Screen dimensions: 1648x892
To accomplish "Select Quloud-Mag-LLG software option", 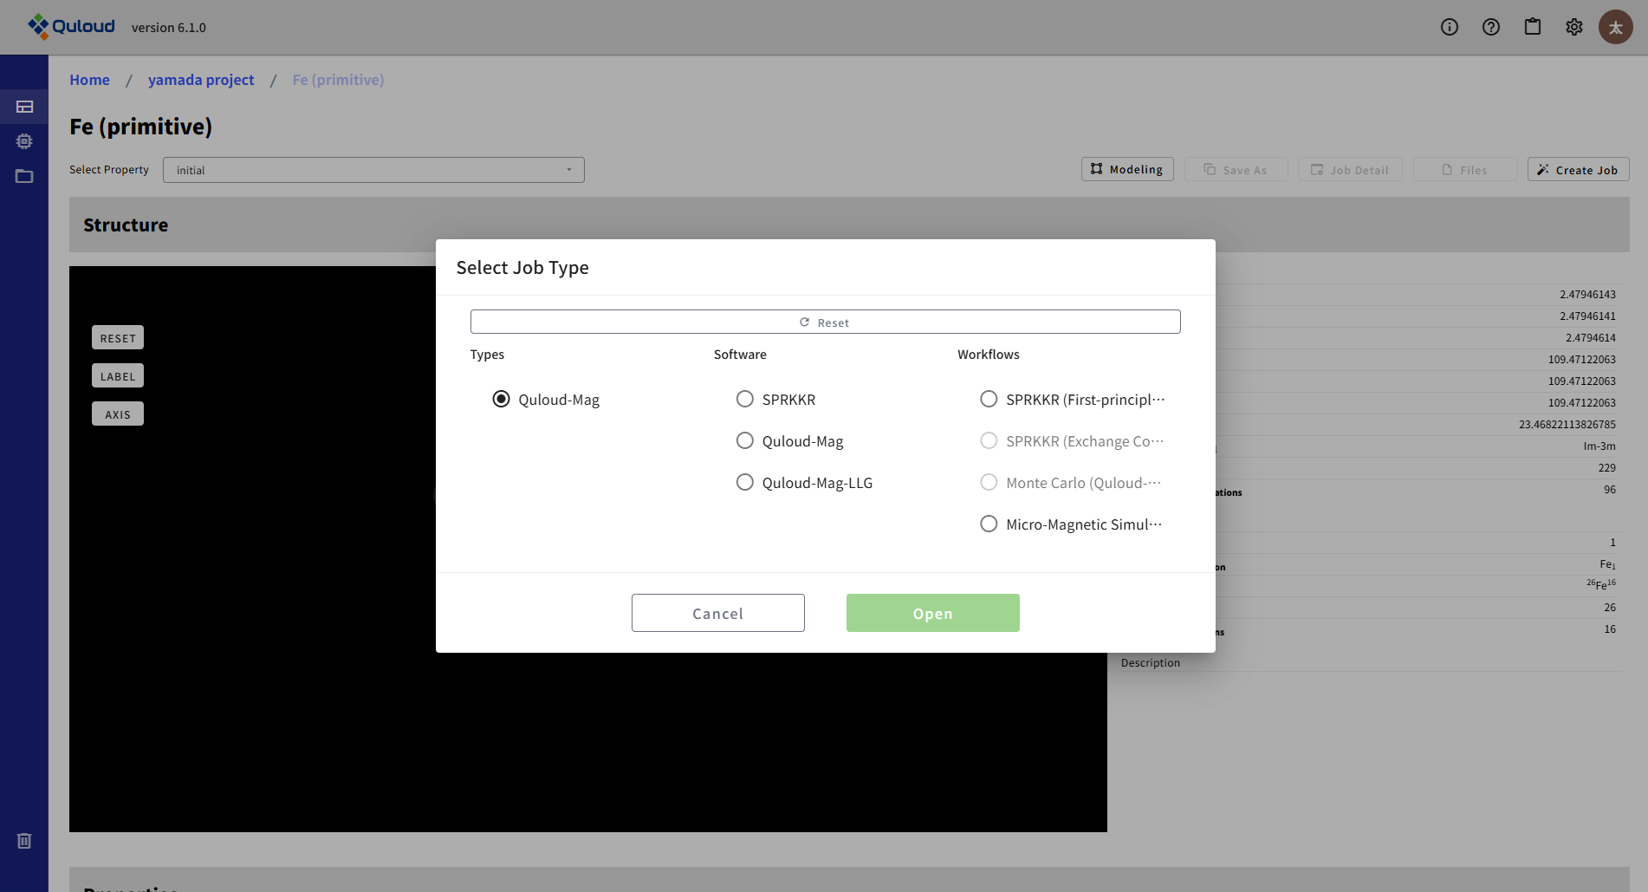I will pos(744,482).
